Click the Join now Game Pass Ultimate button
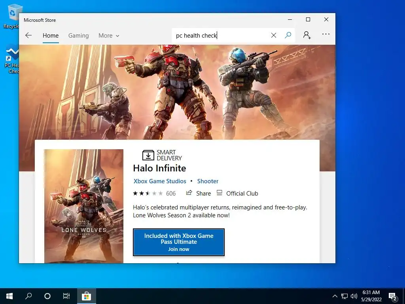The height and width of the screenshot is (304, 405). [x=179, y=242]
